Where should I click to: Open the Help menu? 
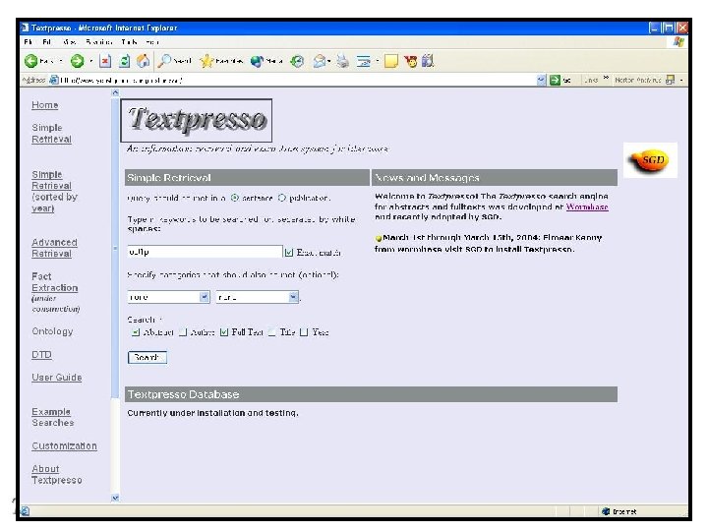tap(151, 42)
